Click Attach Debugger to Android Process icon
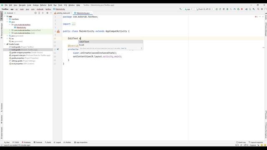 point(238,9)
